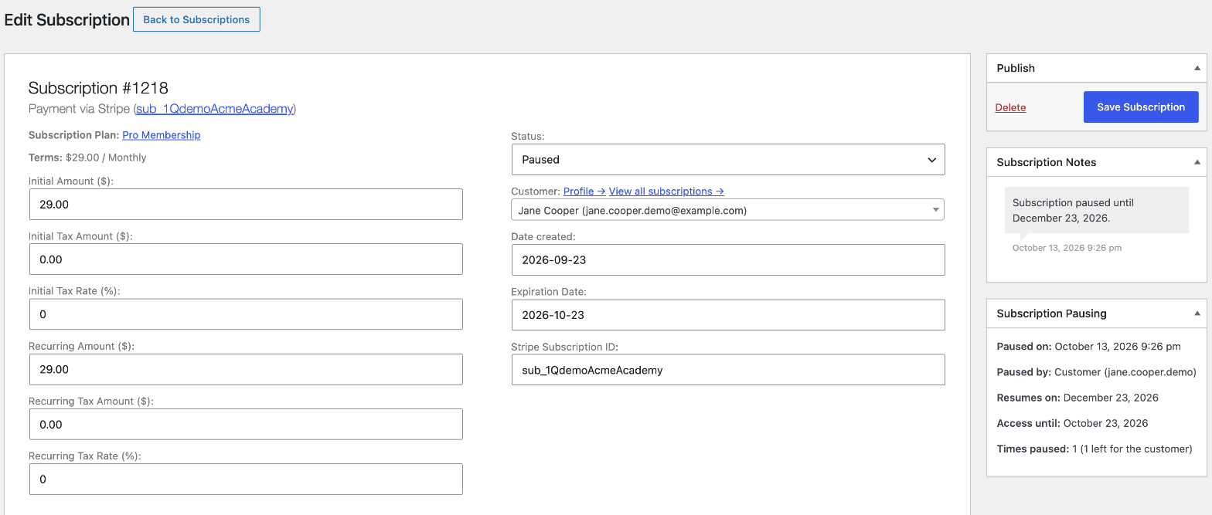This screenshot has height=515, width=1212.
Task: Focus the Recurring Amount field
Action: click(246, 369)
